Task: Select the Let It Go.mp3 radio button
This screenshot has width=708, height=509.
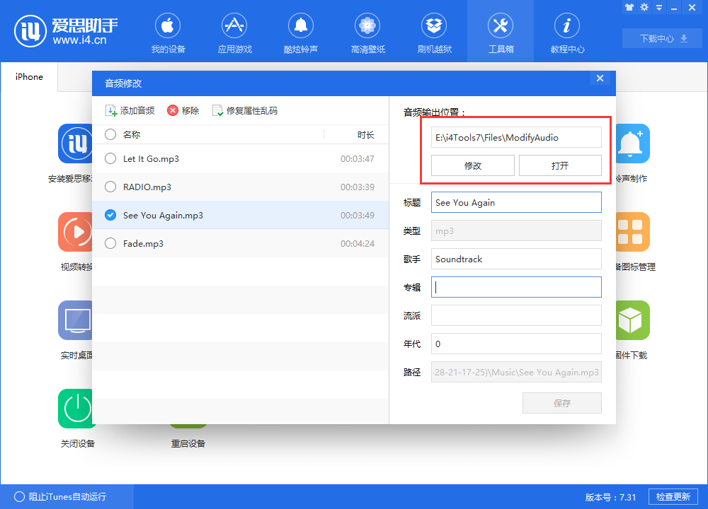Action: [x=110, y=158]
